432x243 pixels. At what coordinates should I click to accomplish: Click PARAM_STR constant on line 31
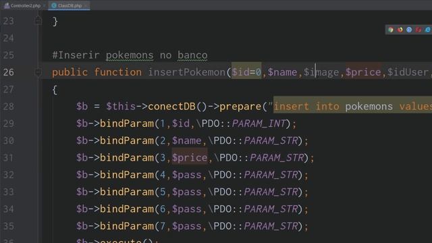277,157
